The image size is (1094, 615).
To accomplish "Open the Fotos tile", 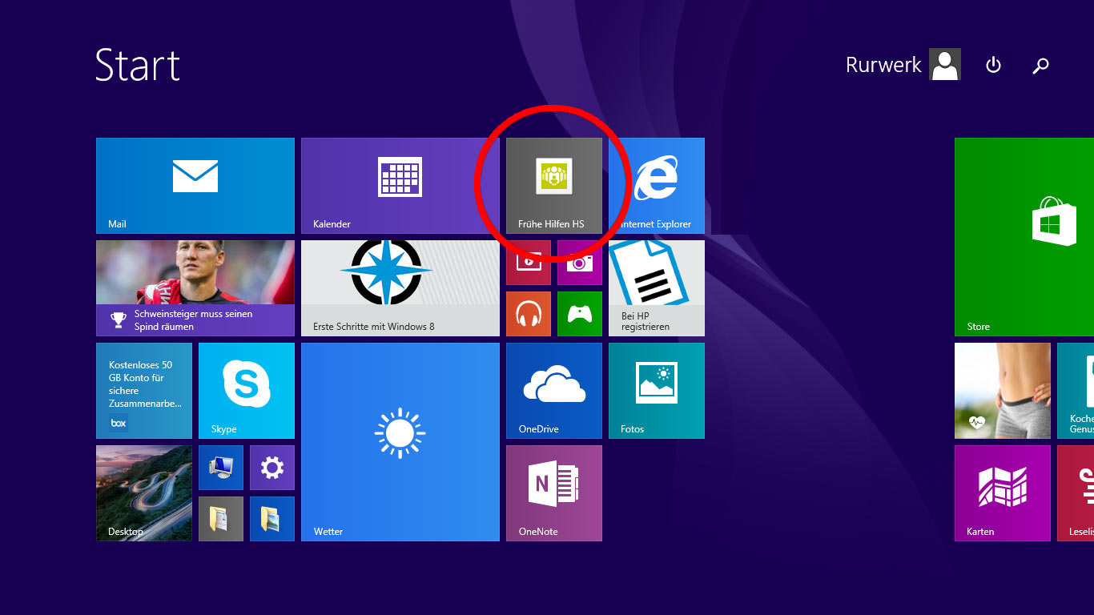I will (657, 391).
